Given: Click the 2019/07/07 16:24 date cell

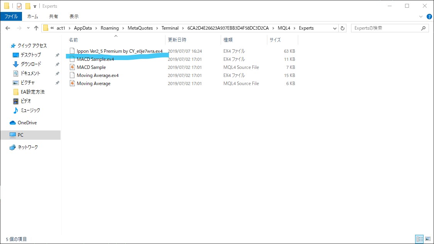Looking at the screenshot, I should click(x=185, y=51).
